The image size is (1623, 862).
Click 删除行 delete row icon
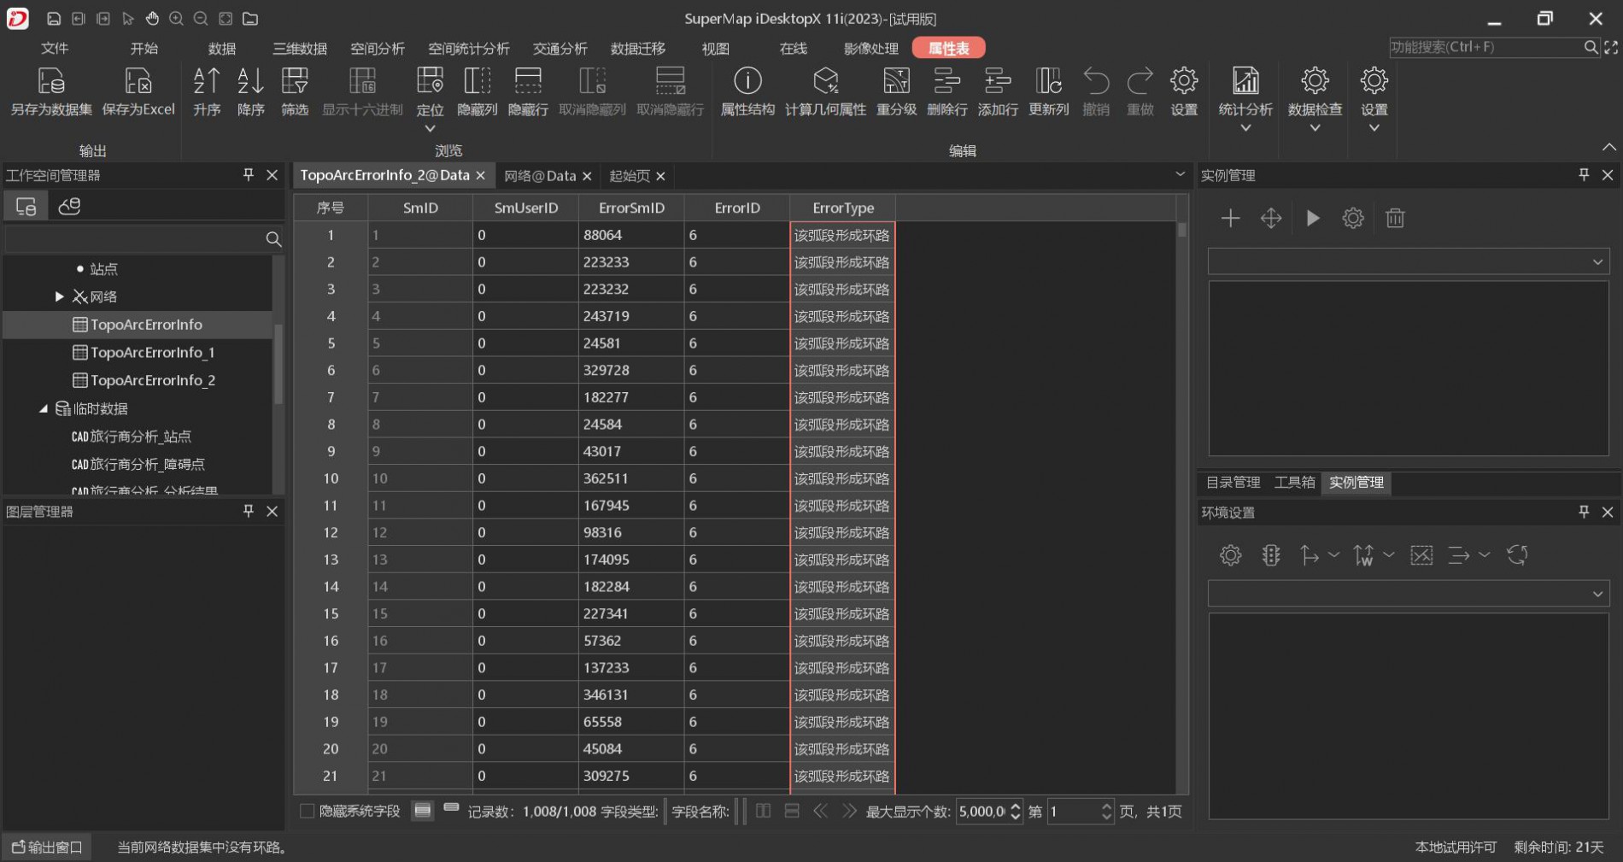946,82
